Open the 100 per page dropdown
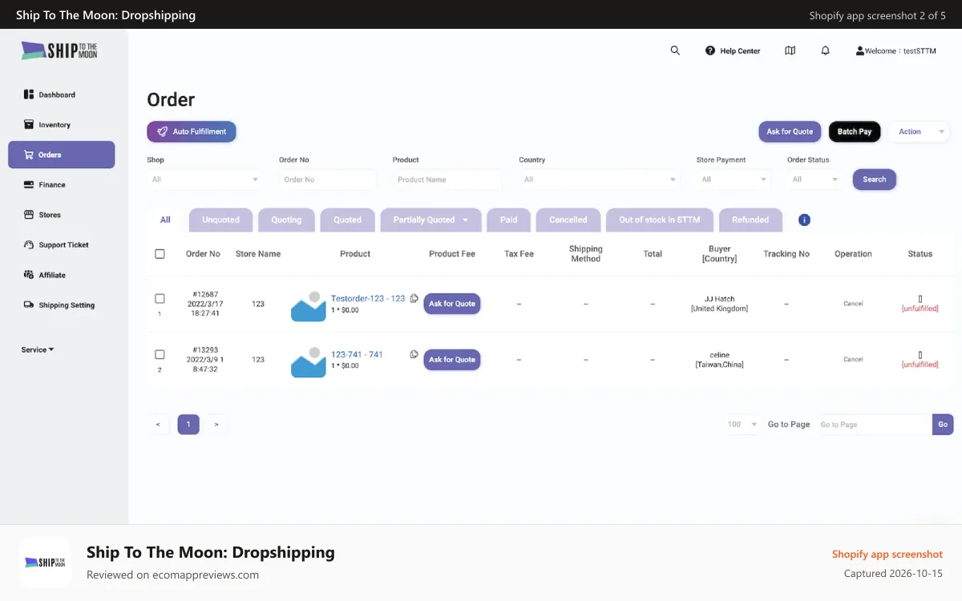The image size is (962, 601). coord(742,425)
